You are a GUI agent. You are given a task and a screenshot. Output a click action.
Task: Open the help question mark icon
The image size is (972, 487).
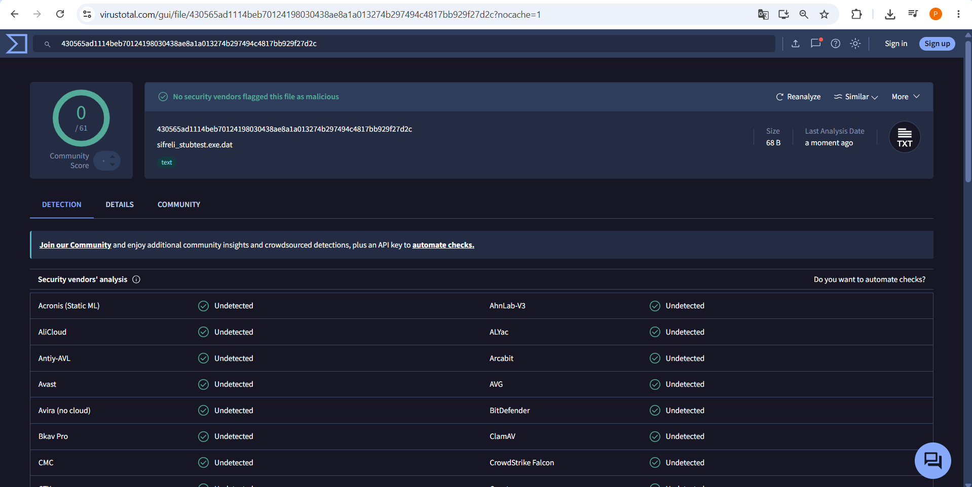pos(836,44)
